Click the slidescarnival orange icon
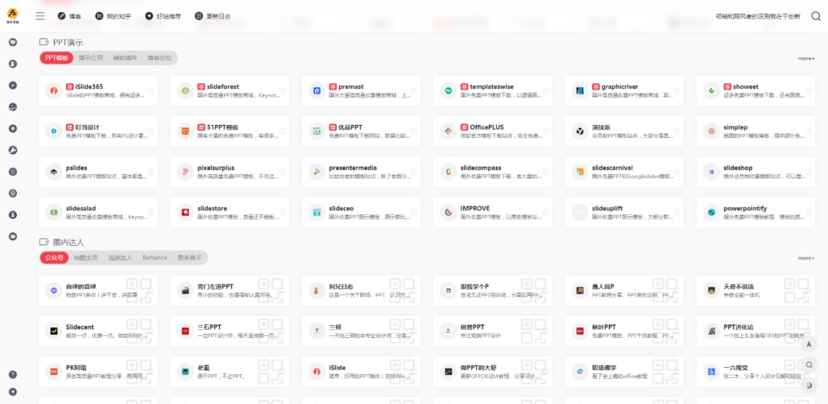The width and height of the screenshot is (828, 404). [580, 172]
